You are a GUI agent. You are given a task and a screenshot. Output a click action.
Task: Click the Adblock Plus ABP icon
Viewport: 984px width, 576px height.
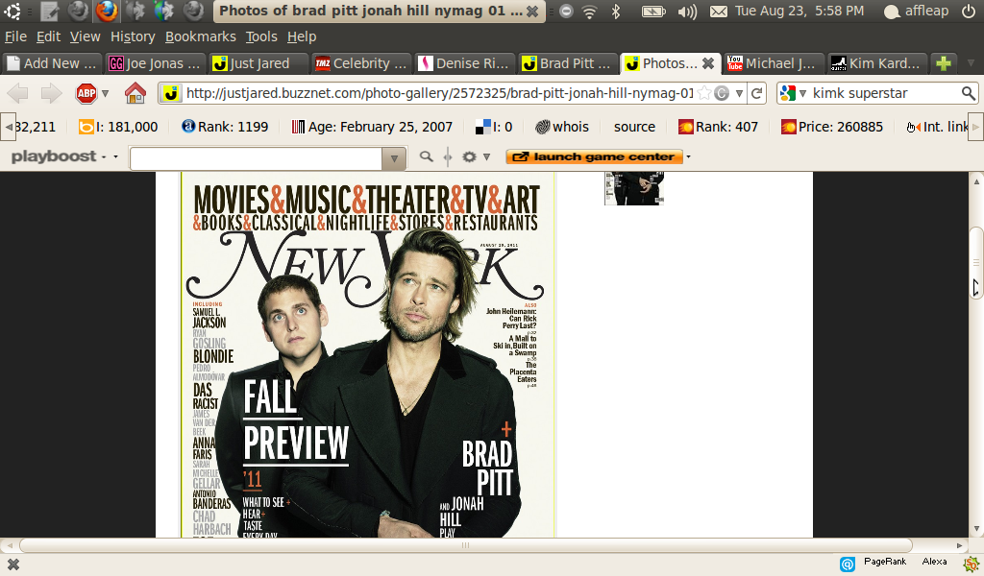point(86,93)
